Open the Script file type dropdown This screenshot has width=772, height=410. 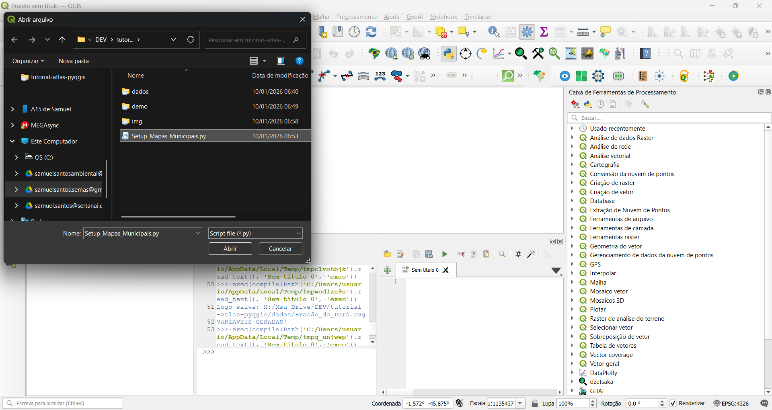[x=298, y=233]
